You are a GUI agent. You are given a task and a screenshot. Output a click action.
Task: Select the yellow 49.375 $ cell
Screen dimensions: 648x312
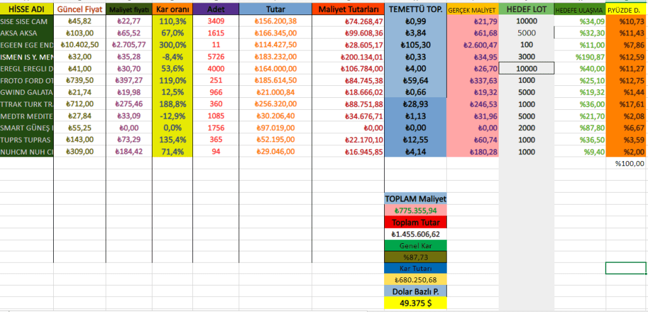click(x=415, y=303)
